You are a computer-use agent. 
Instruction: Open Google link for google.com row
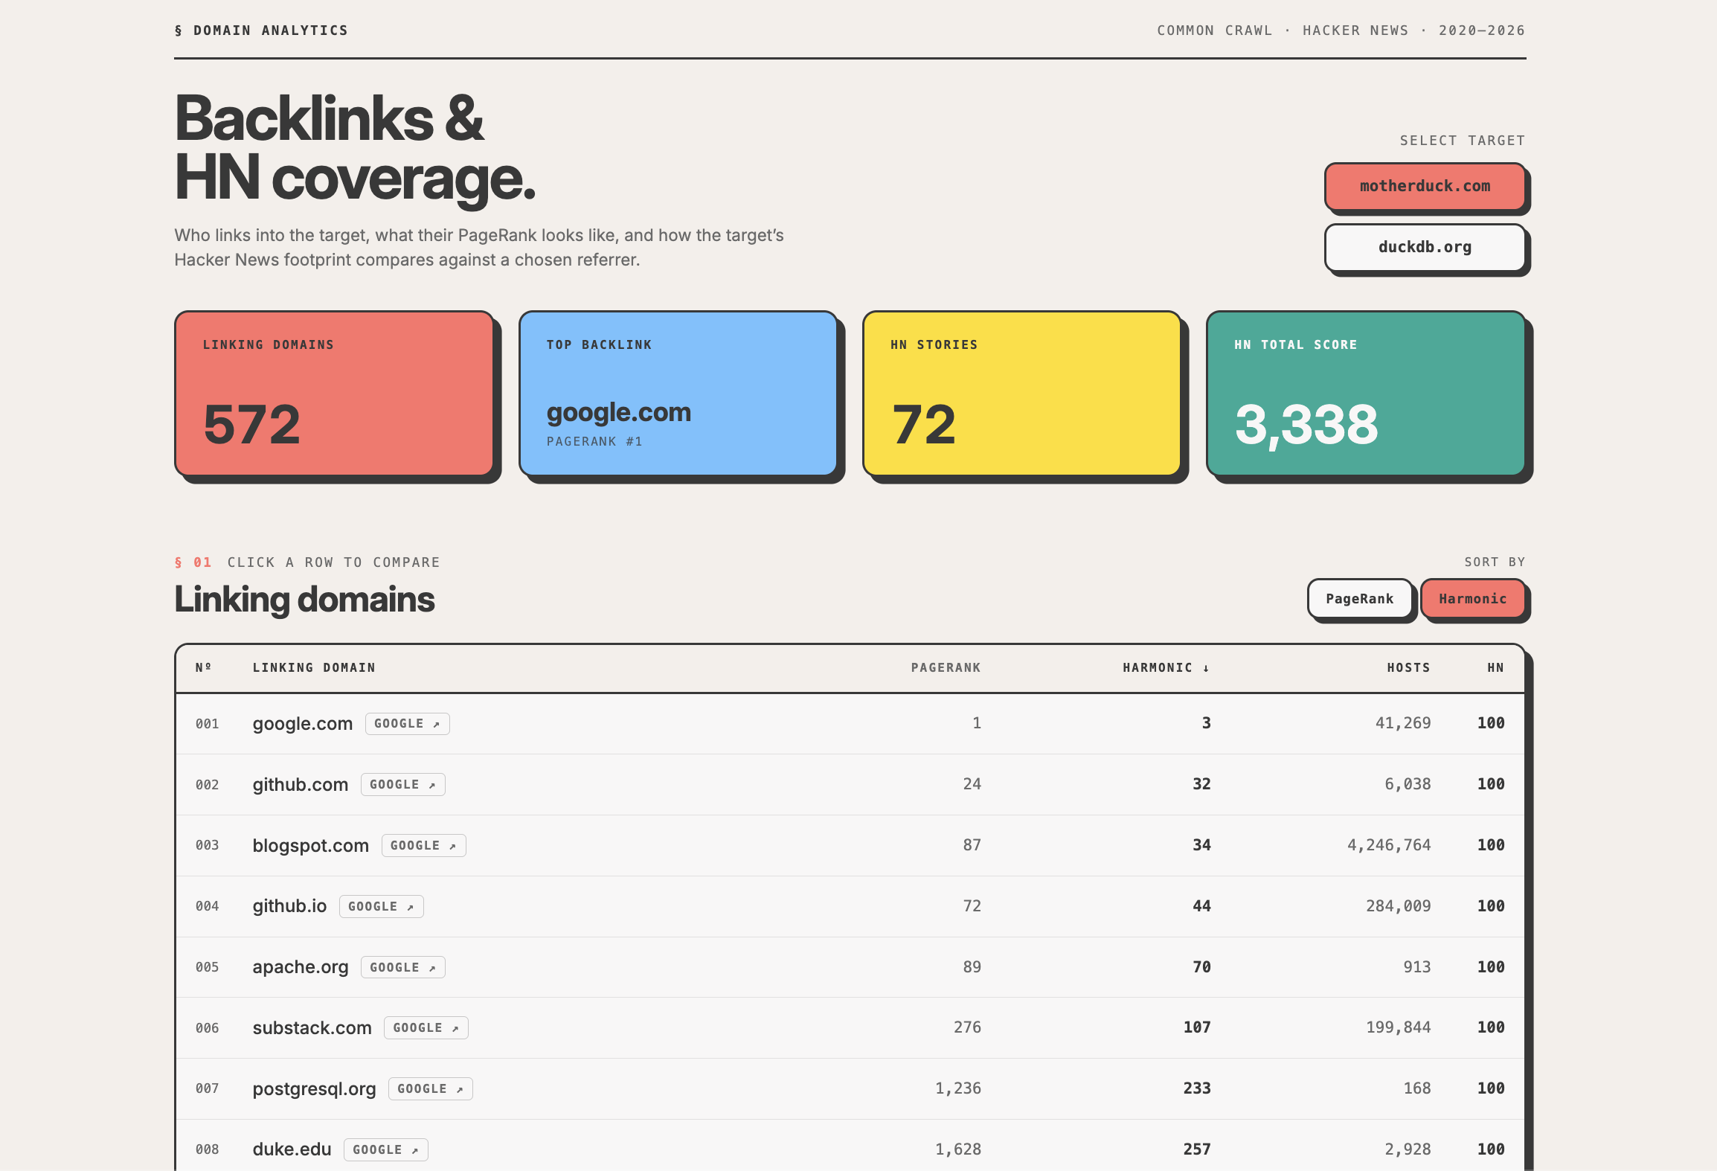(x=407, y=724)
